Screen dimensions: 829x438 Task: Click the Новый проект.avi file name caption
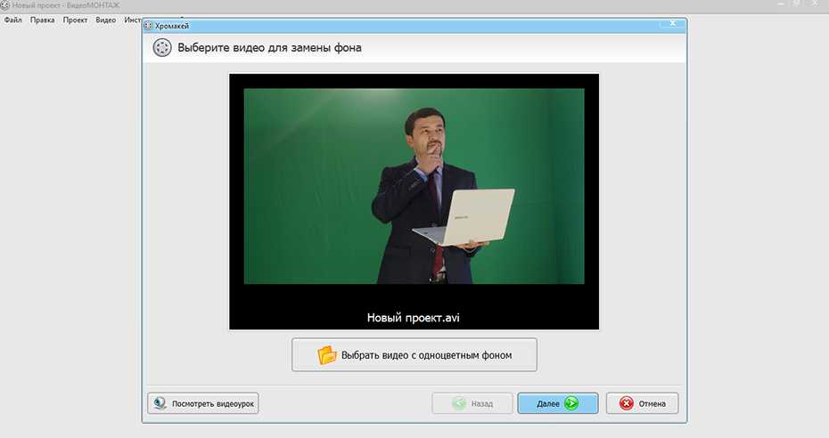tap(414, 317)
